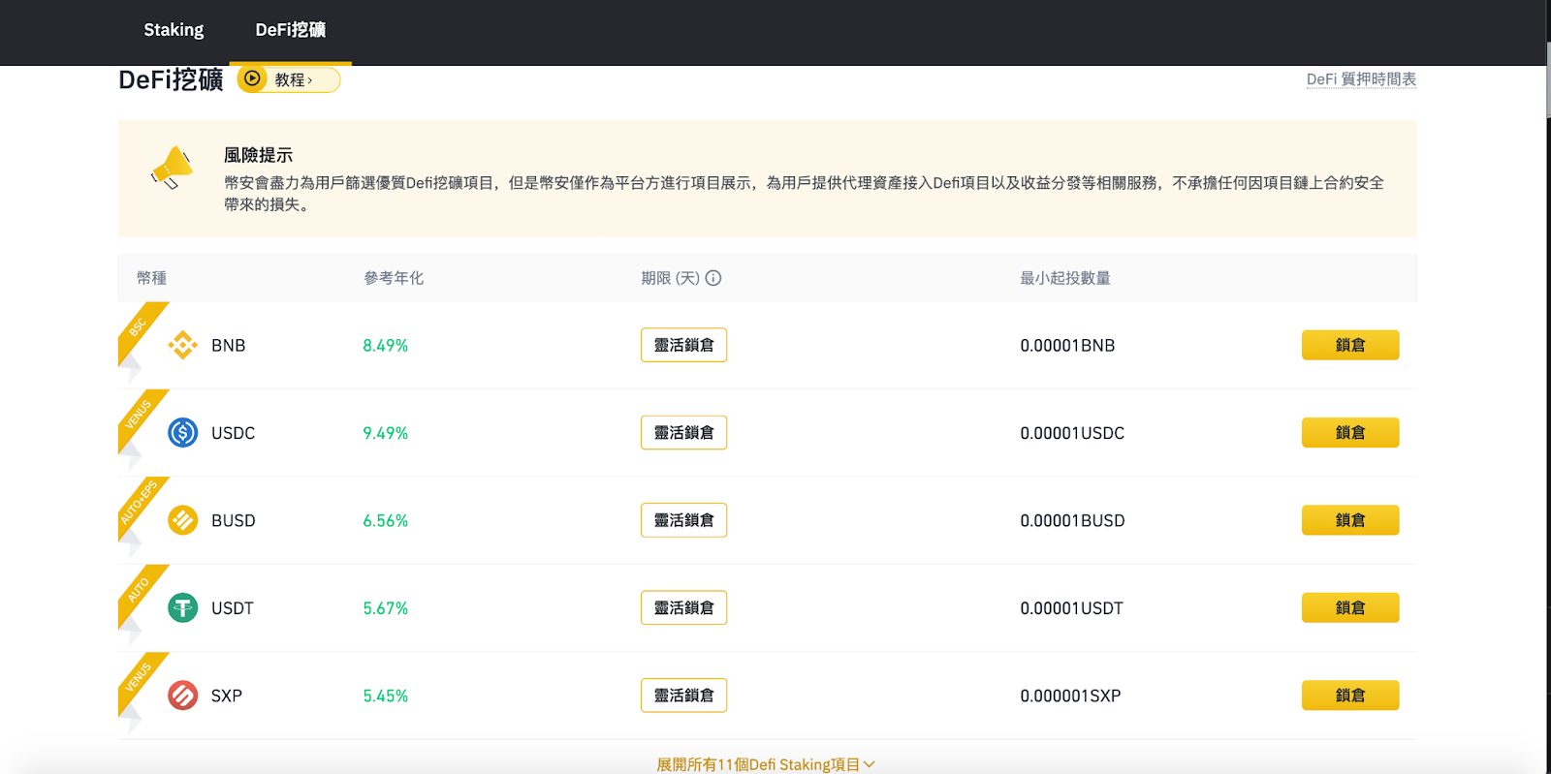Select 靈活鎖倉 option for BUSD
1551x774 pixels.
[683, 520]
